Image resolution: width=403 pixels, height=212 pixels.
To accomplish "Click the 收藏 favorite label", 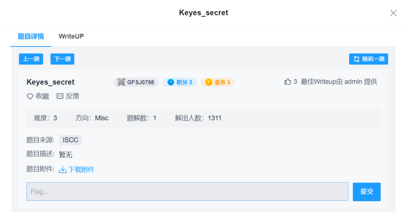I will click(x=43, y=96).
